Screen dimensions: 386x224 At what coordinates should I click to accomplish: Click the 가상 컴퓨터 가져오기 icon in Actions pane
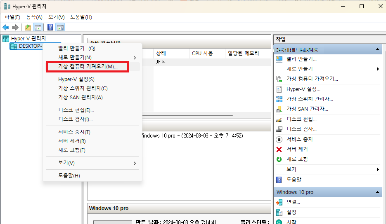click(x=279, y=79)
